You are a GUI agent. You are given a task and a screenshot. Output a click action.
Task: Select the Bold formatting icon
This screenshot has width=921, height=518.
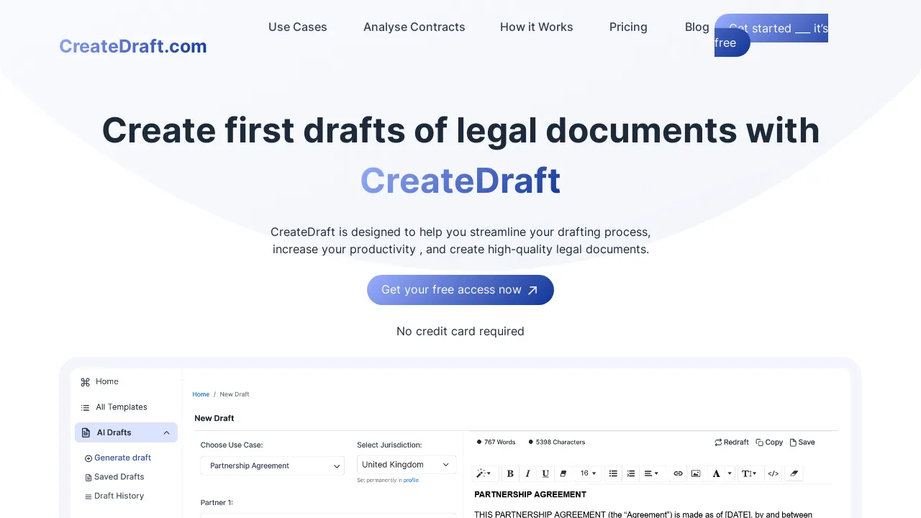tap(510, 473)
